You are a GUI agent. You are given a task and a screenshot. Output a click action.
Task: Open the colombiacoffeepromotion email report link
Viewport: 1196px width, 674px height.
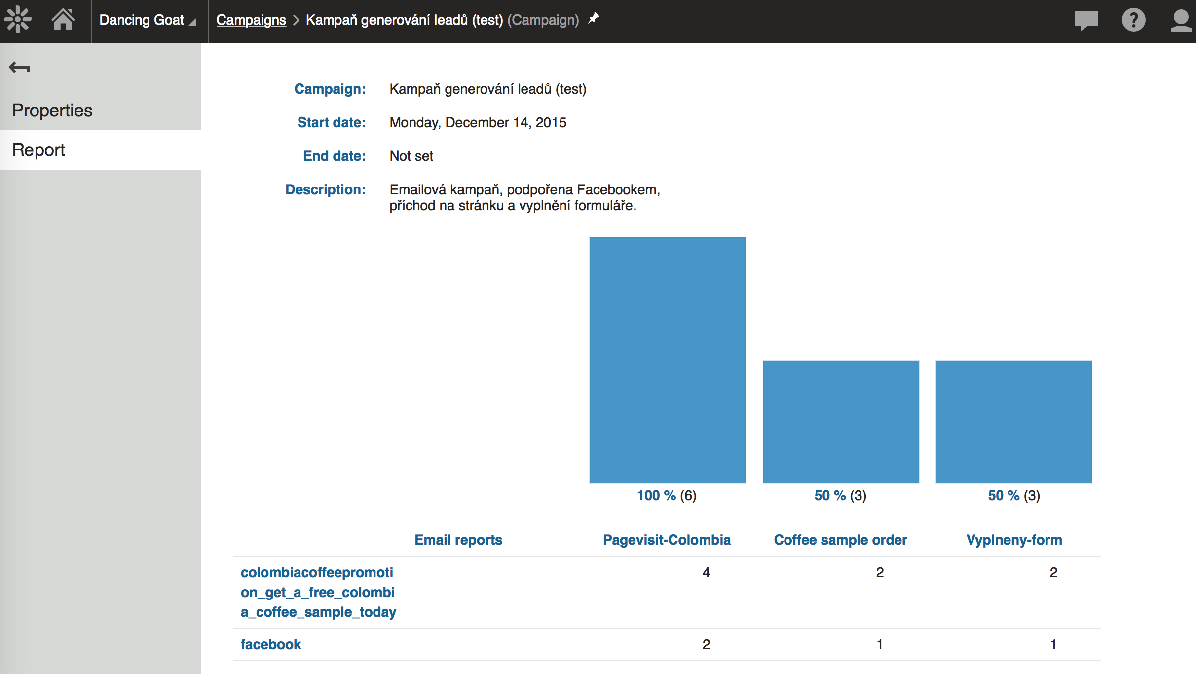(318, 592)
